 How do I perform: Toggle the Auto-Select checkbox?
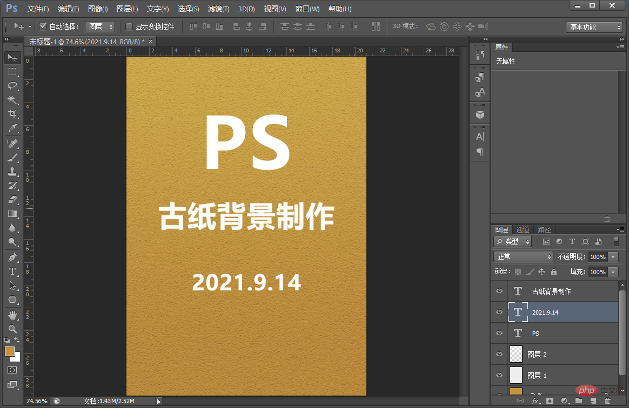click(x=43, y=26)
